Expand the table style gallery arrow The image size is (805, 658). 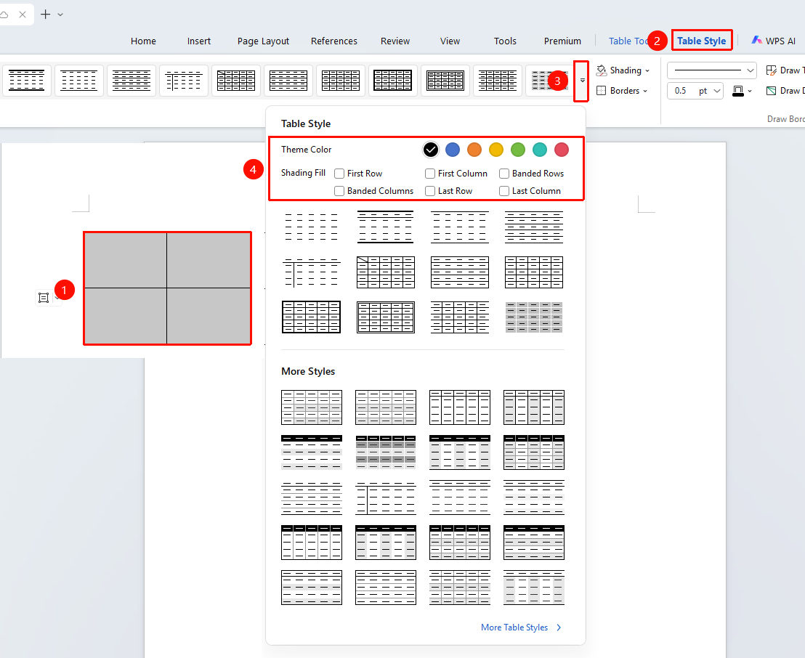click(x=582, y=81)
